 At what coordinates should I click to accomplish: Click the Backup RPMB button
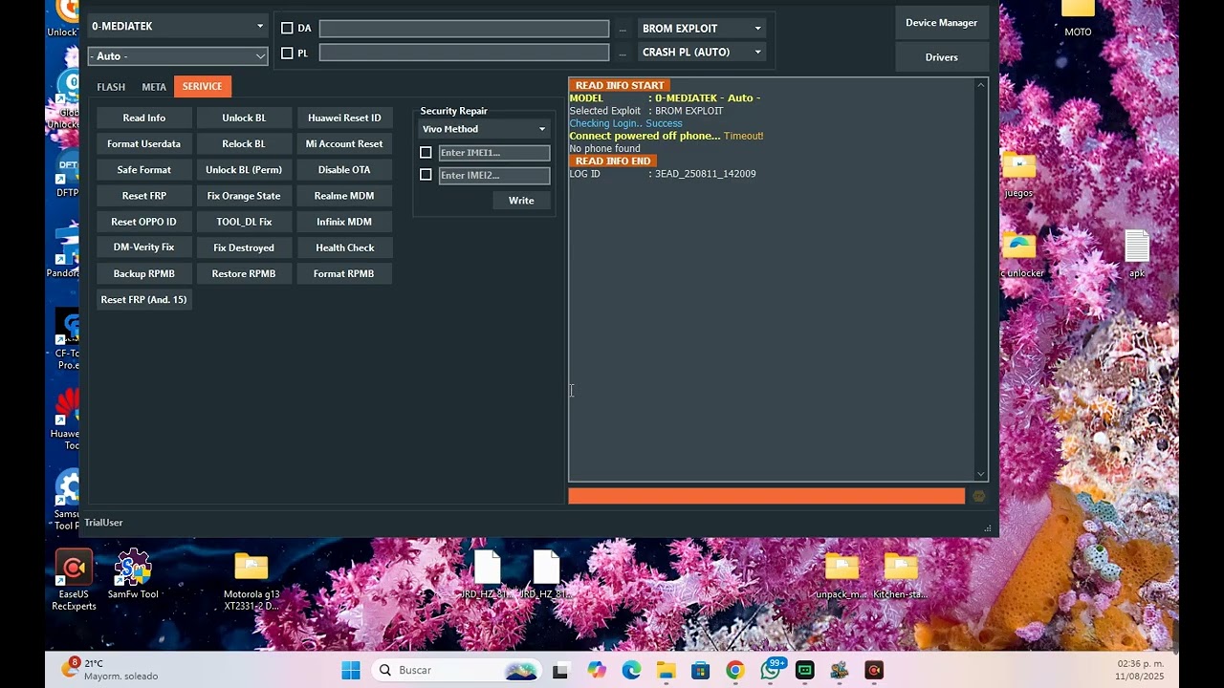click(x=144, y=273)
